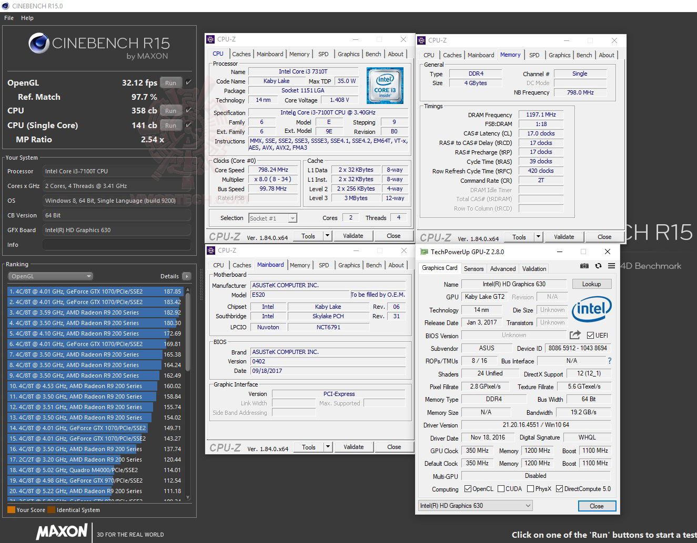Switch to Bench tab in CPU-Z Mainboard window
This screenshot has height=543, width=697.
click(374, 265)
